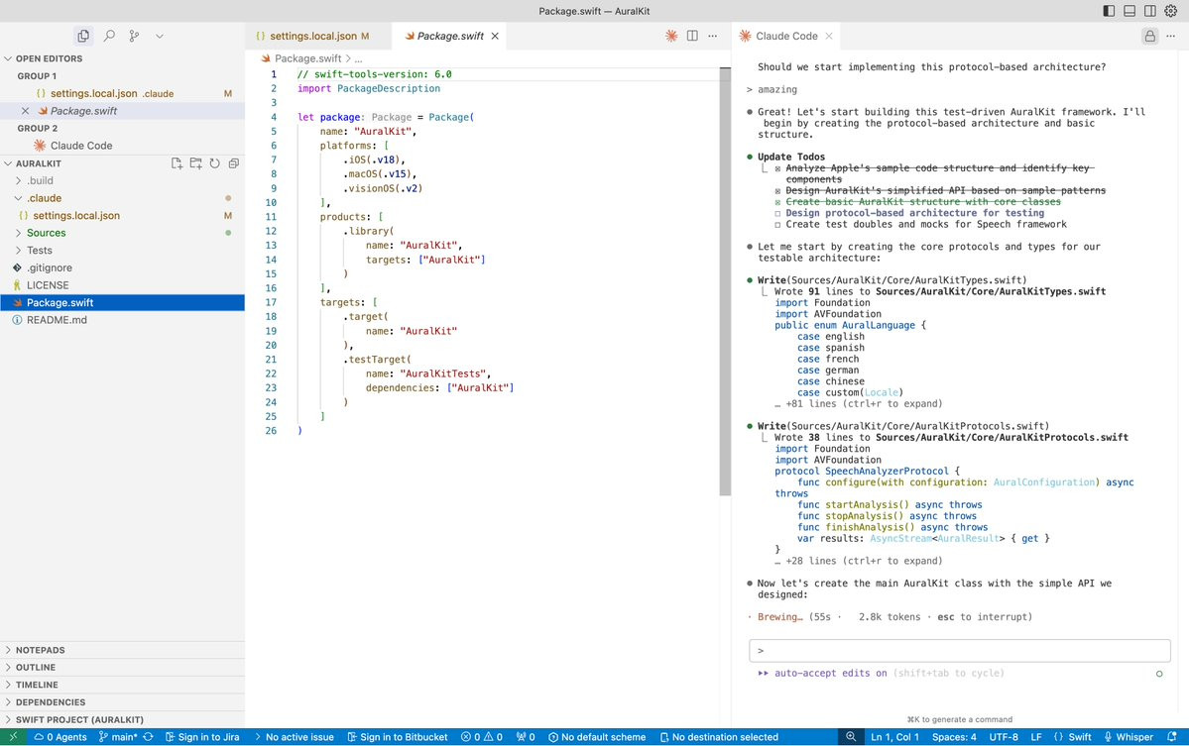
Task: Switch to the settings.local.json tab
Action: point(312,36)
